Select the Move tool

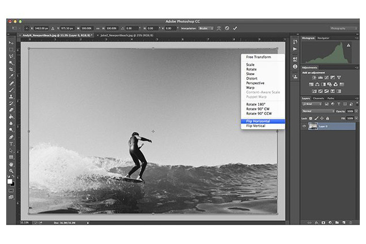[x=11, y=43]
